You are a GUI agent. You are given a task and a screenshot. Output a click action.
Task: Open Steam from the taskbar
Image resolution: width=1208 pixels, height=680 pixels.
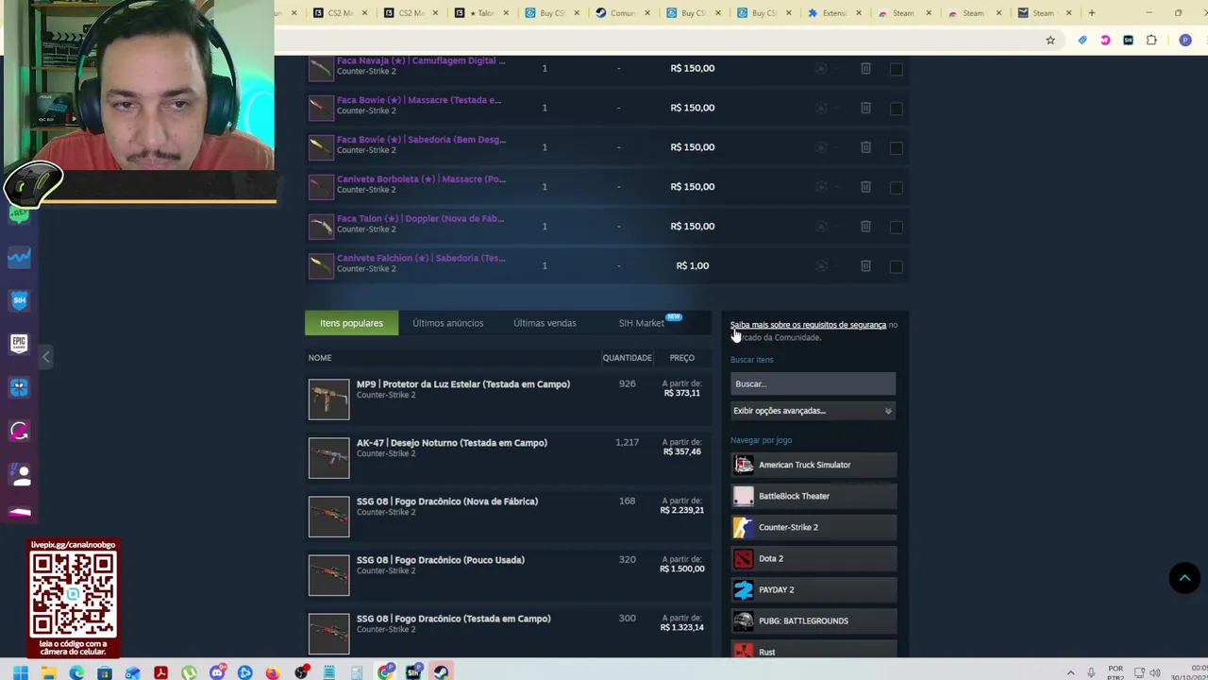[x=441, y=672]
